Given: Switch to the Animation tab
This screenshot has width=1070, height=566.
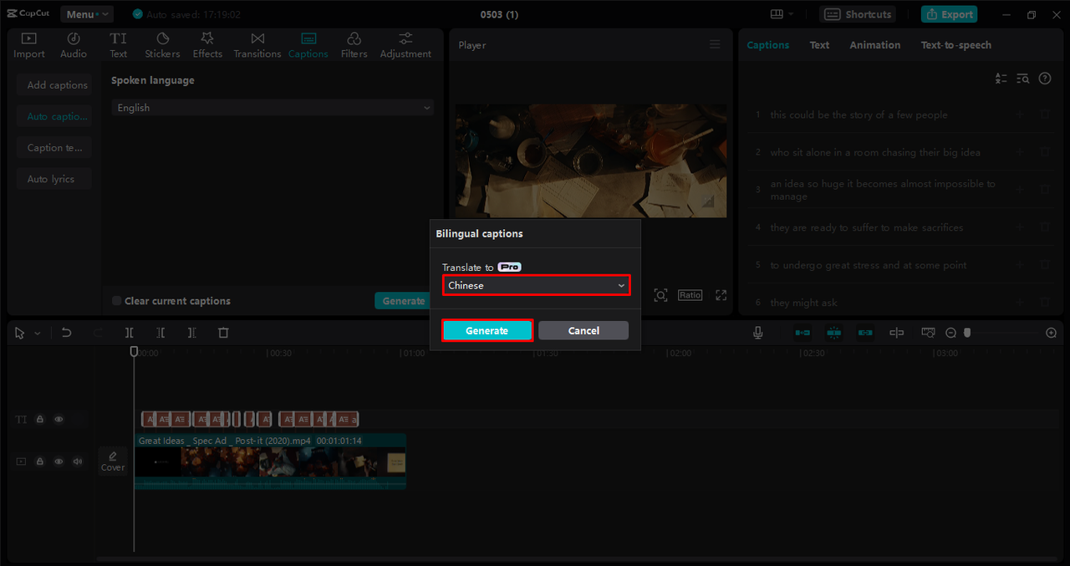Looking at the screenshot, I should pos(875,45).
